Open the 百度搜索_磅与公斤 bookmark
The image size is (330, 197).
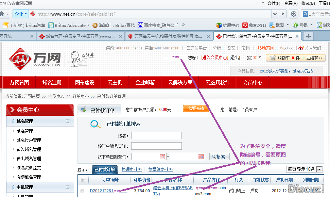(158, 26)
